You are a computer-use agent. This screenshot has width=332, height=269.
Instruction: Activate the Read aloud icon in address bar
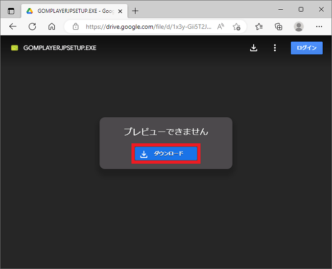221,26
